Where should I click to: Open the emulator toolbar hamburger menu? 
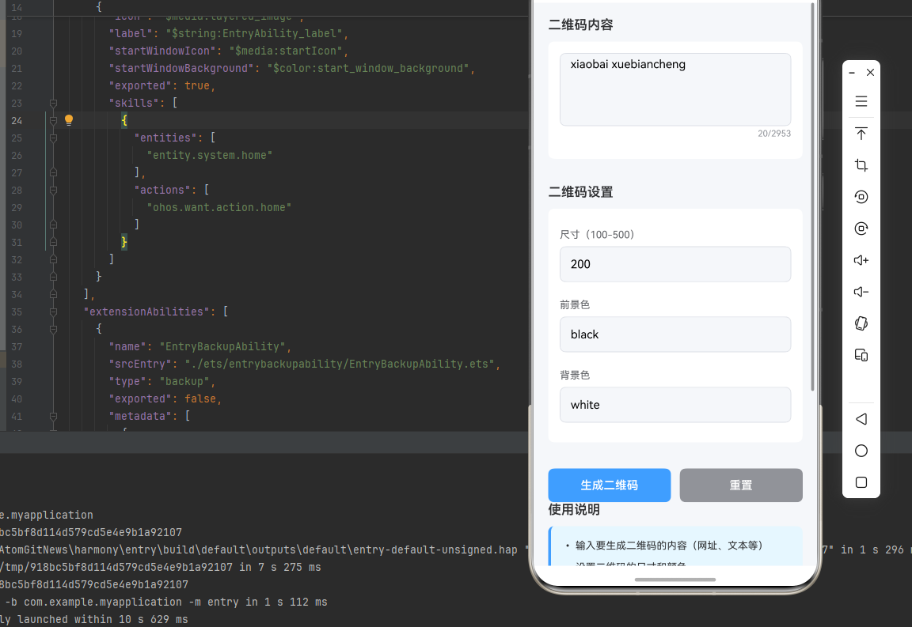[x=861, y=101]
